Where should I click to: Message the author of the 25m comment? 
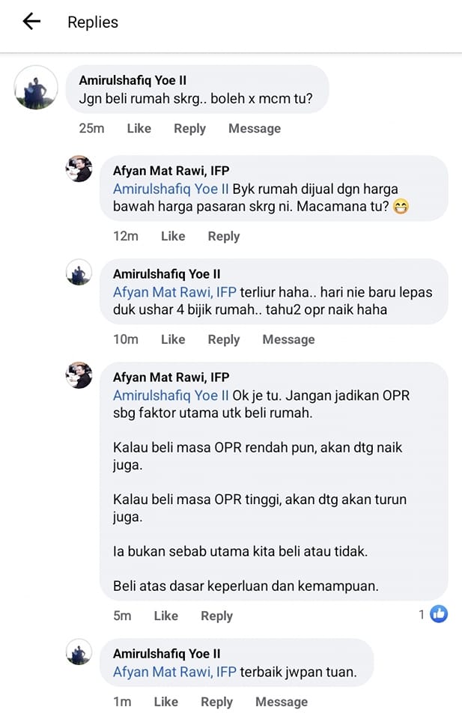click(255, 129)
